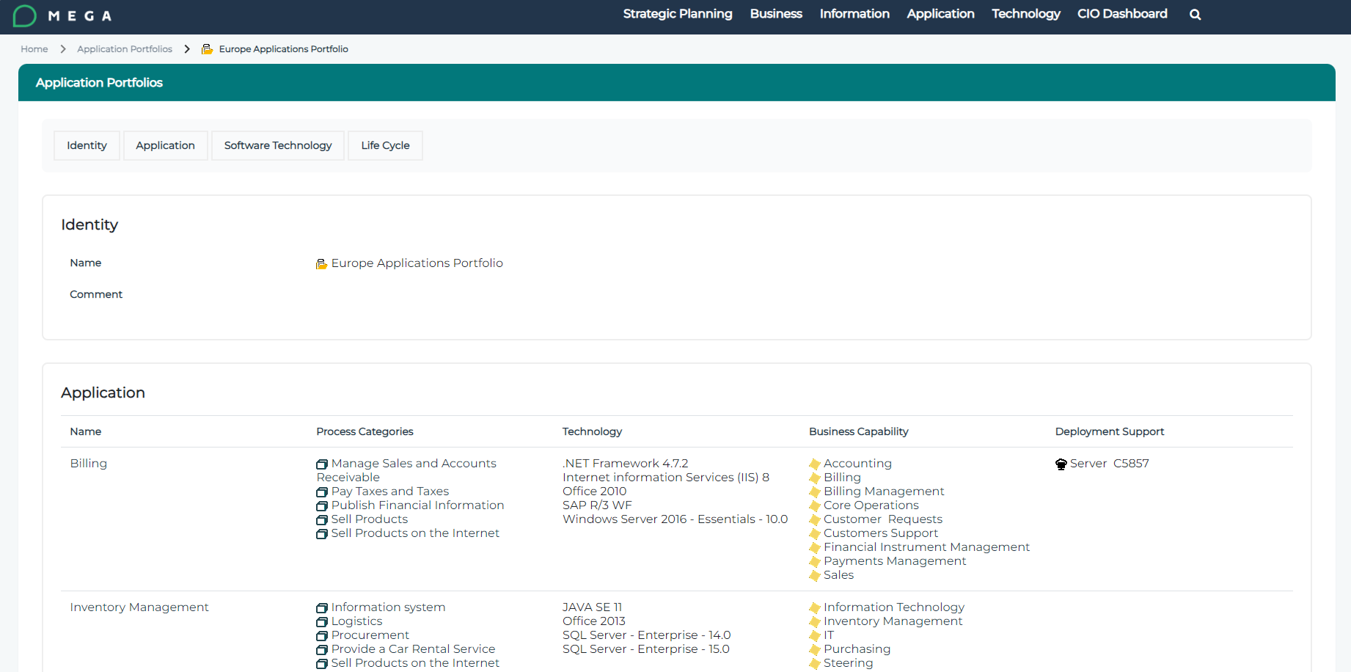Open the search magnifier icon

point(1195,15)
